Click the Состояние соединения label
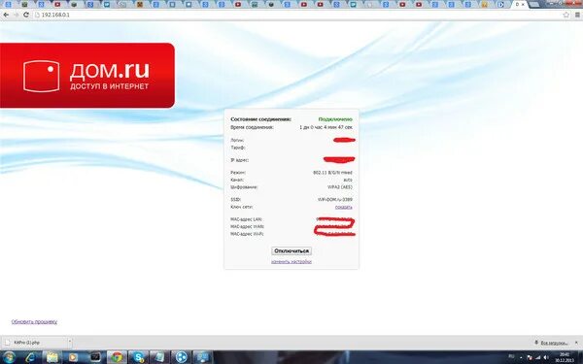Viewport: 583px width, 364px height. coord(260,119)
